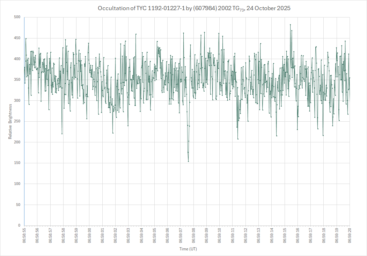Click the lowest data point of the occultation dip
The width and height of the screenshot is (367, 256).
(x=188, y=161)
